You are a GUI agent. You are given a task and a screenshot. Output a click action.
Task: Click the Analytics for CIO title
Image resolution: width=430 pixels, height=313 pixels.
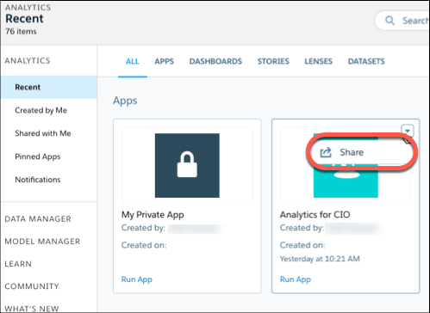pyautogui.click(x=315, y=215)
